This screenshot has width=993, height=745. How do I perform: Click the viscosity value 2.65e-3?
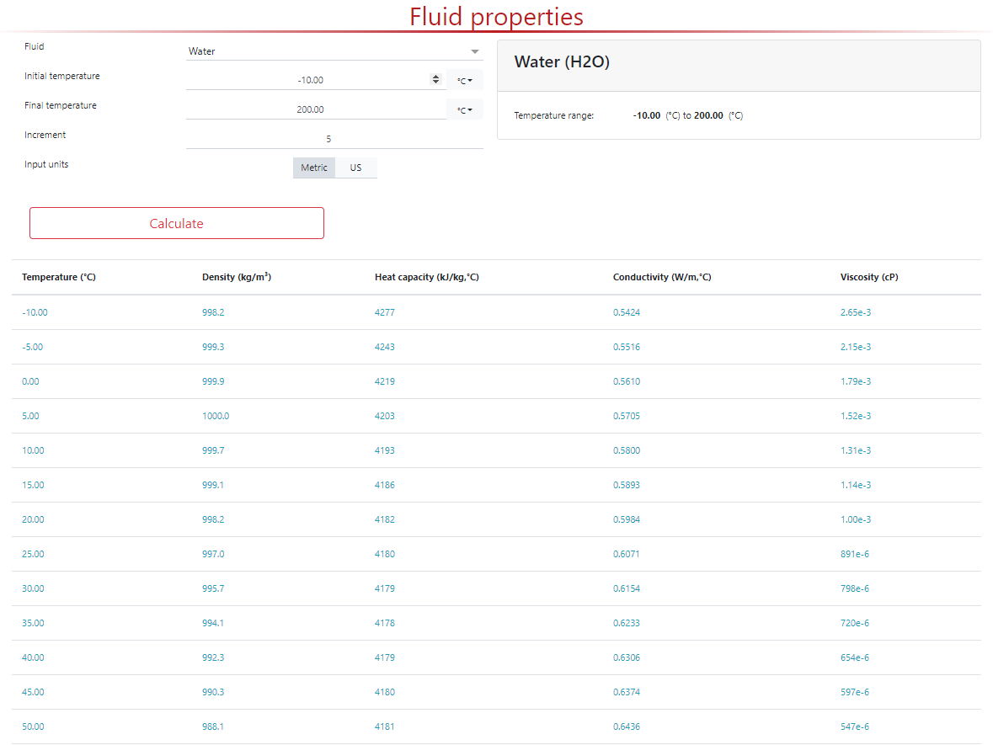[x=856, y=312]
